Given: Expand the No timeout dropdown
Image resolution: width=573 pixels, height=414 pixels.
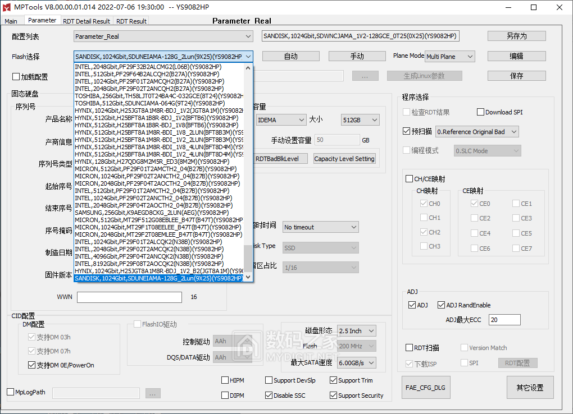Looking at the screenshot, I should (320, 227).
